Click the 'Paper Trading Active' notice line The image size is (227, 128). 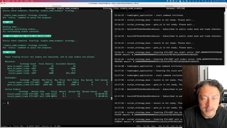[50, 57]
